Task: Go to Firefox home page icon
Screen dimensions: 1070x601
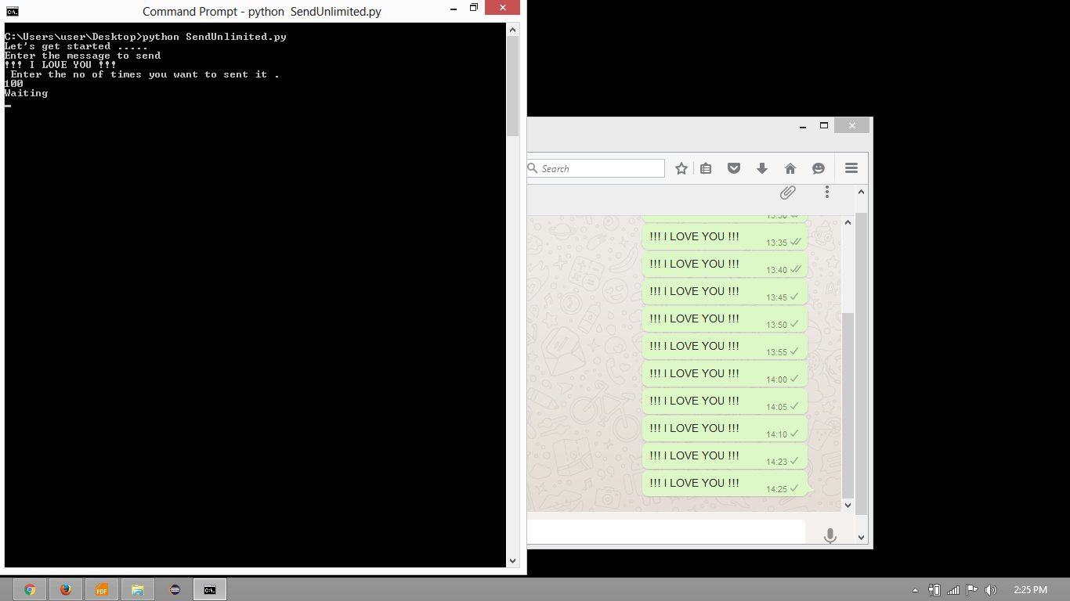Action: [x=790, y=168]
